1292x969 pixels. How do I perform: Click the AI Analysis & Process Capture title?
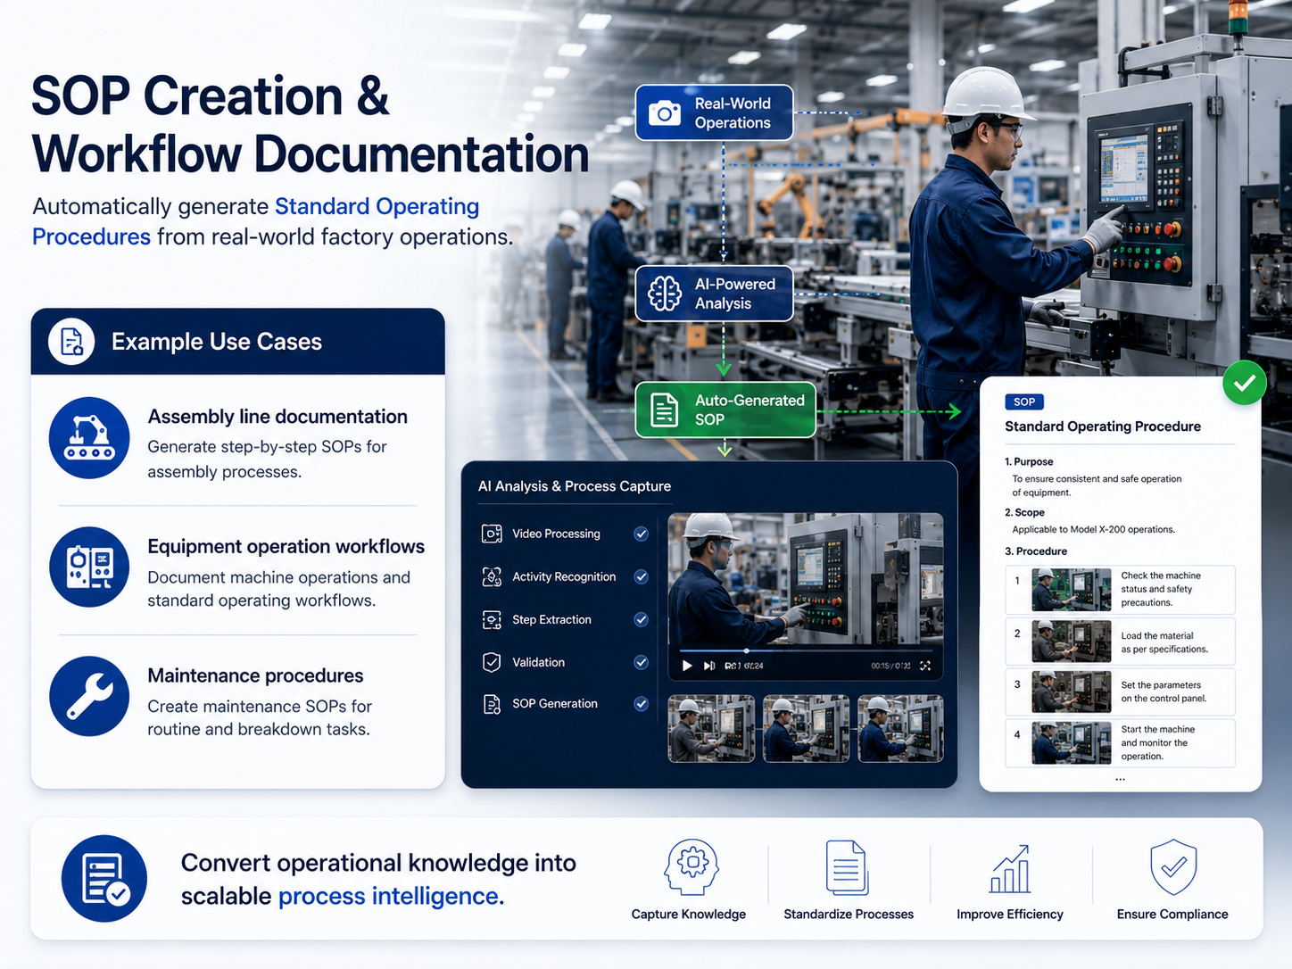pos(575,486)
